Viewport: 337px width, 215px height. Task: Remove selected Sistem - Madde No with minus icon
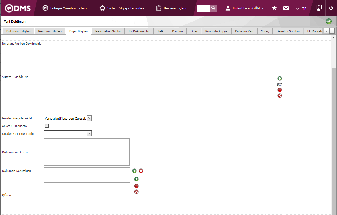pyautogui.click(x=280, y=90)
